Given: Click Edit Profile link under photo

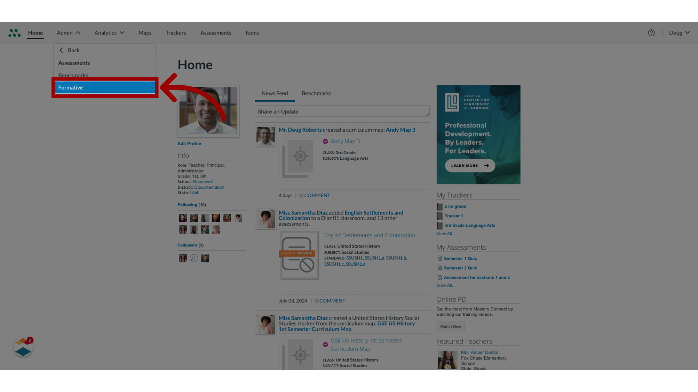Looking at the screenshot, I should [x=189, y=143].
